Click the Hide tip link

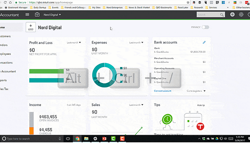pos(201,105)
